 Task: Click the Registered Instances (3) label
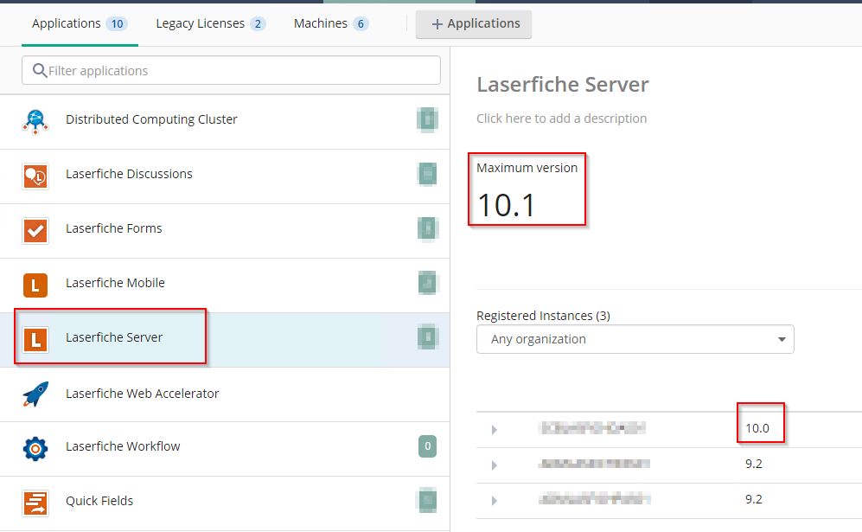click(543, 315)
